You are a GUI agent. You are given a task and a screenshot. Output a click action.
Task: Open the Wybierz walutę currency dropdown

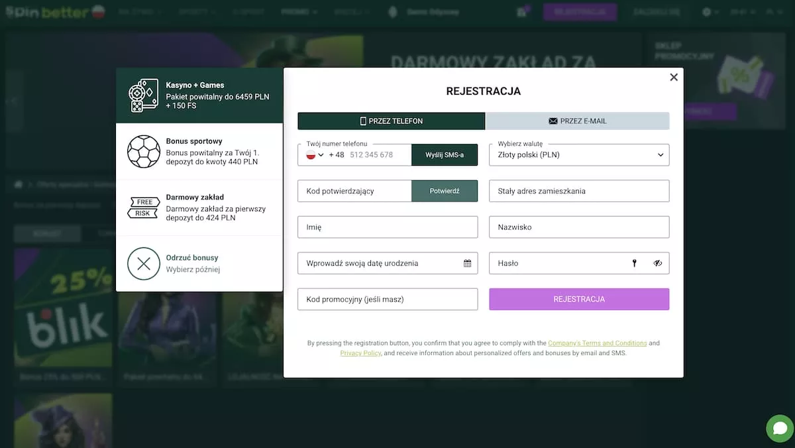579,155
